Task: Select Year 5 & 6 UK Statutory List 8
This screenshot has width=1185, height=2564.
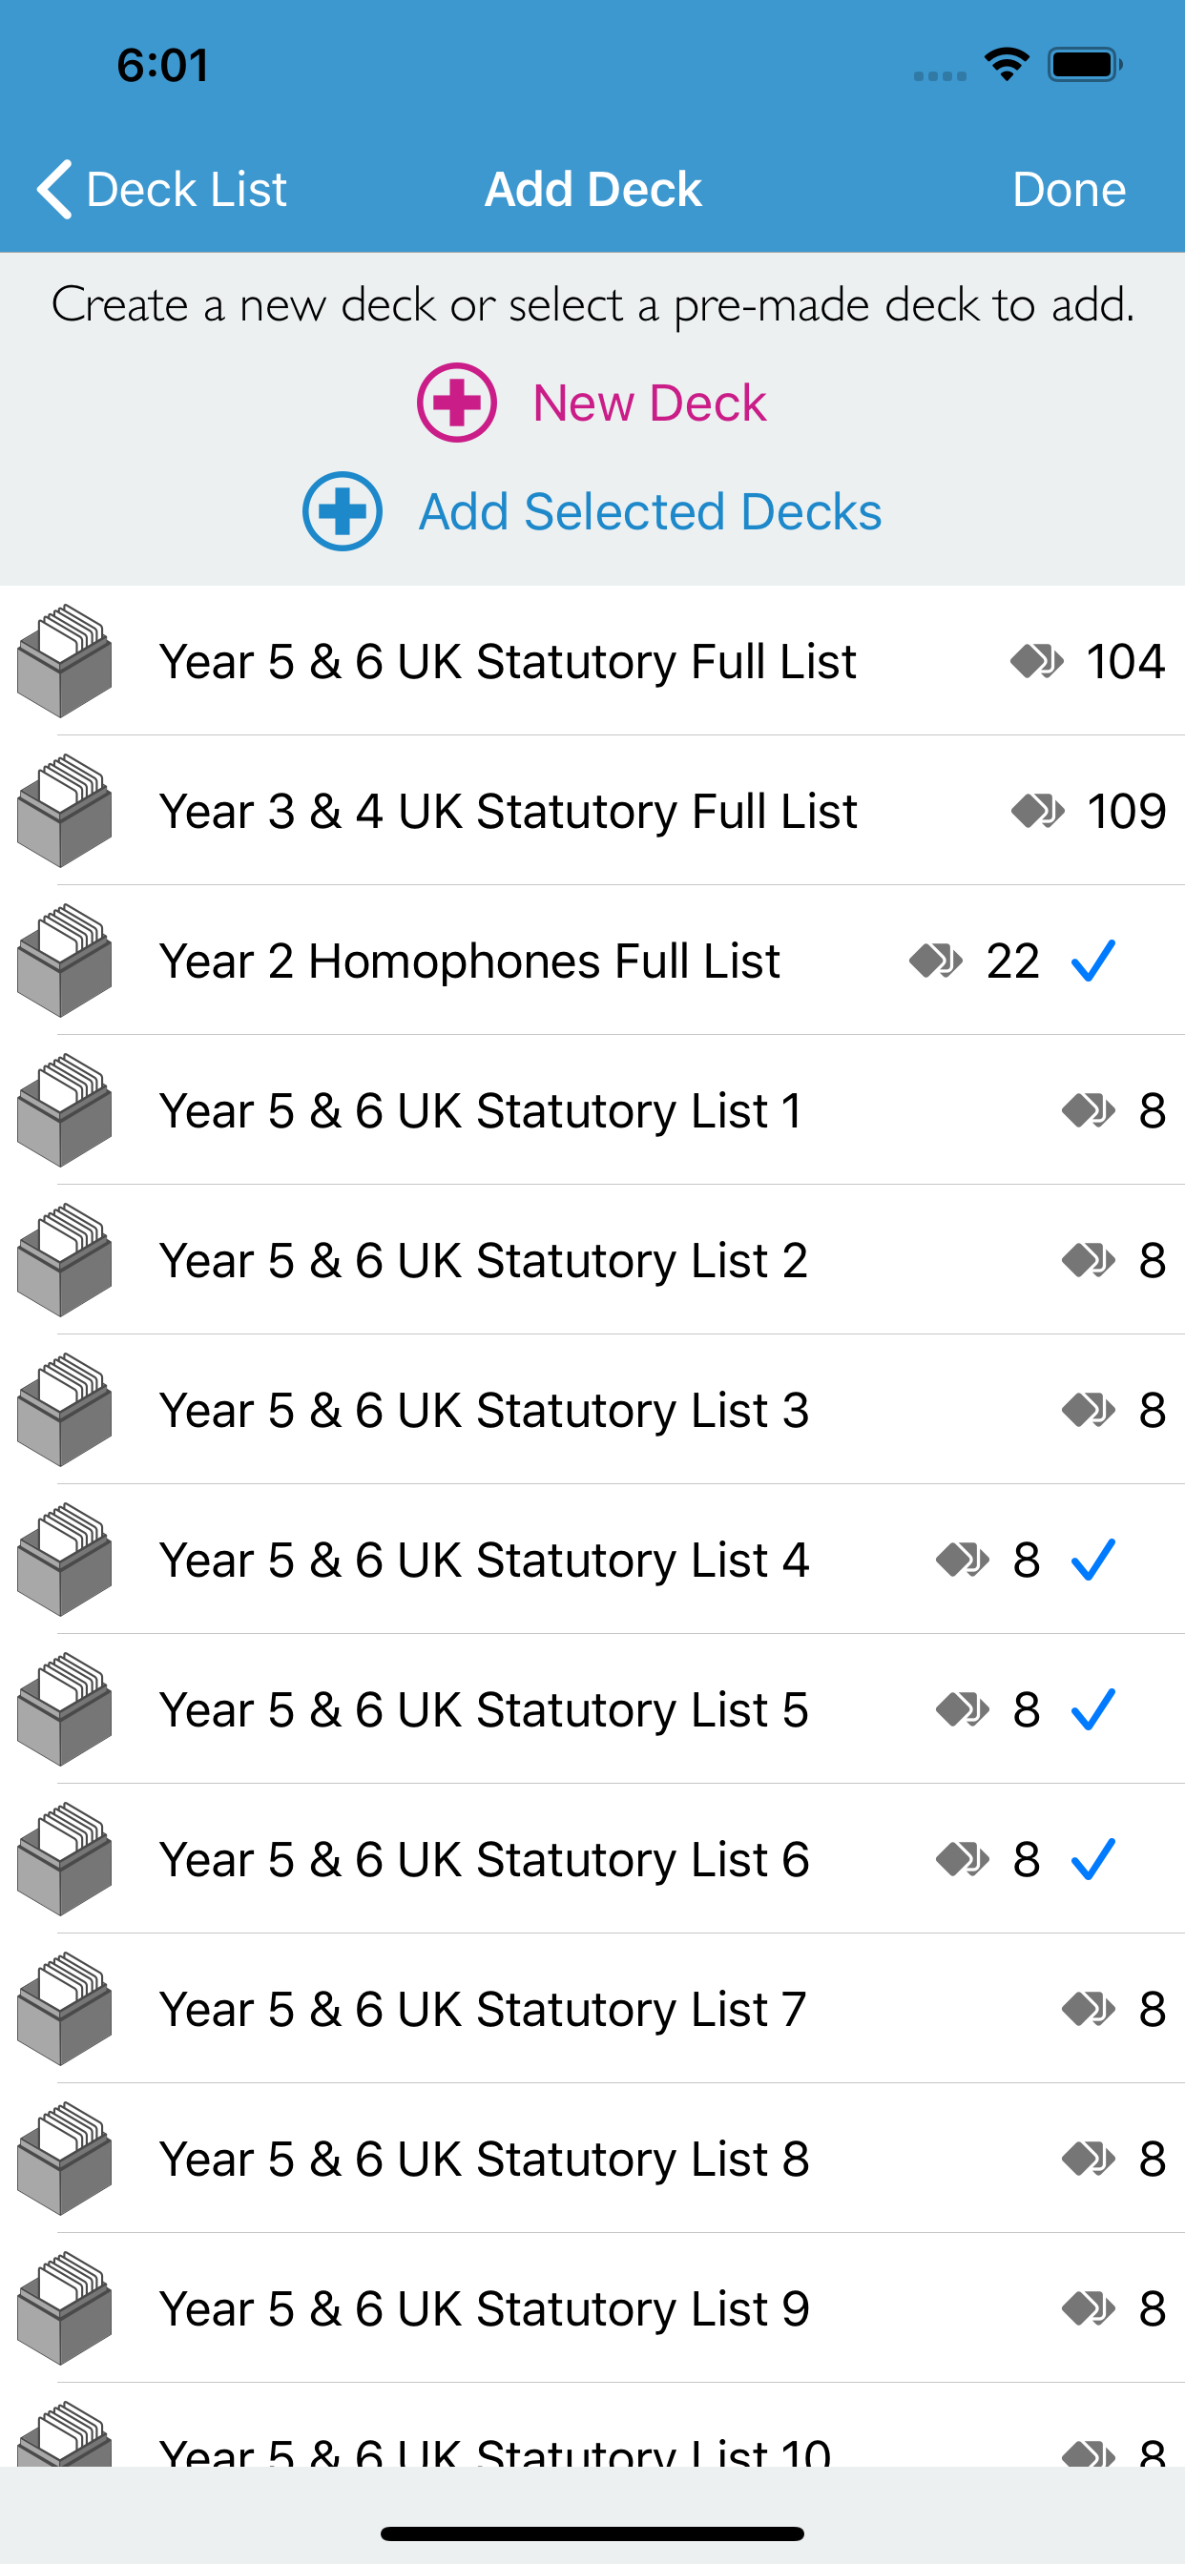Action: (x=592, y=2158)
